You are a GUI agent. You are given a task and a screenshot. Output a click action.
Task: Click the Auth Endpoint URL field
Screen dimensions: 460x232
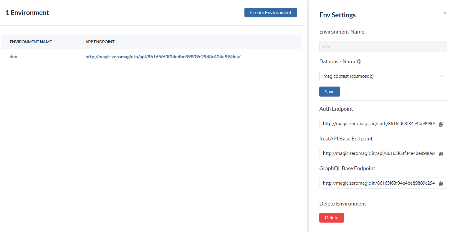(x=377, y=124)
